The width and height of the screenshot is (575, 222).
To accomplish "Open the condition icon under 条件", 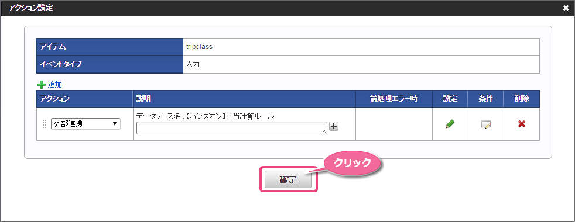I will click(x=486, y=124).
